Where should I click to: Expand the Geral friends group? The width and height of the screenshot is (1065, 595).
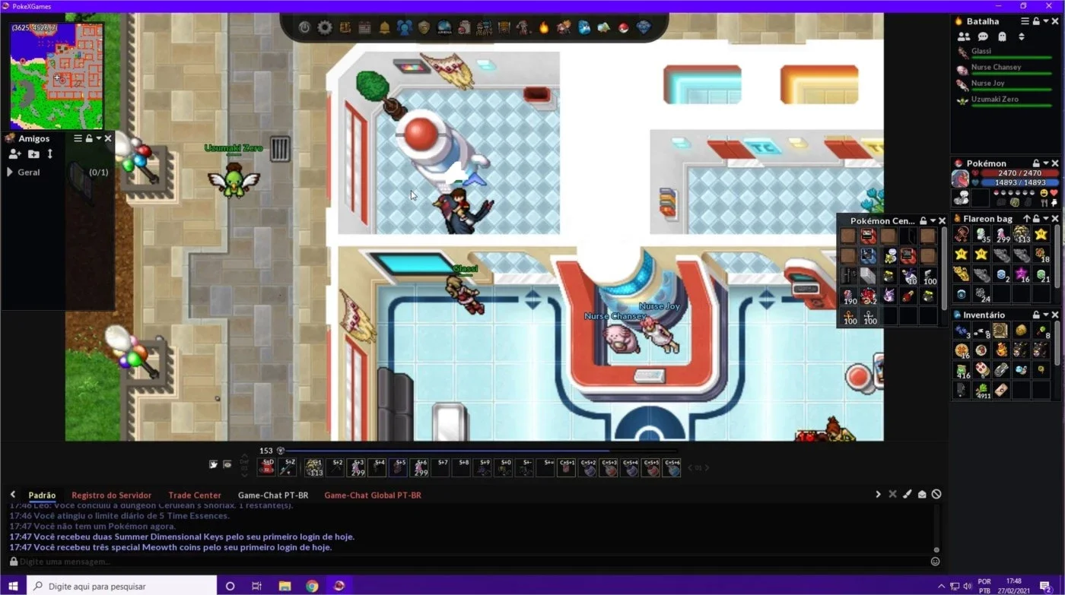(x=10, y=172)
